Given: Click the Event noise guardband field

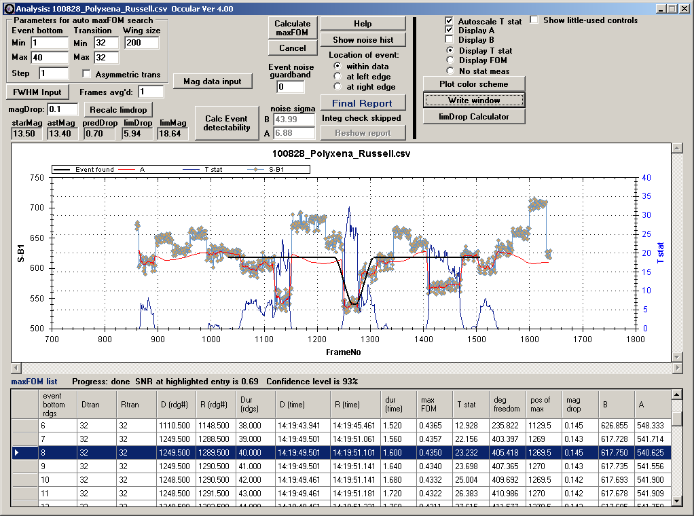Looking at the screenshot, I should coord(291,87).
